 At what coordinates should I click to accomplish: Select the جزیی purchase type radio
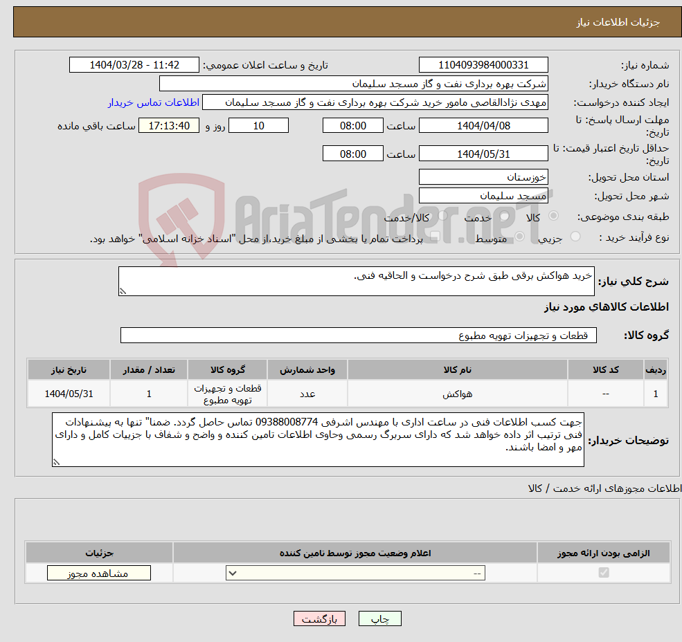[575, 237]
